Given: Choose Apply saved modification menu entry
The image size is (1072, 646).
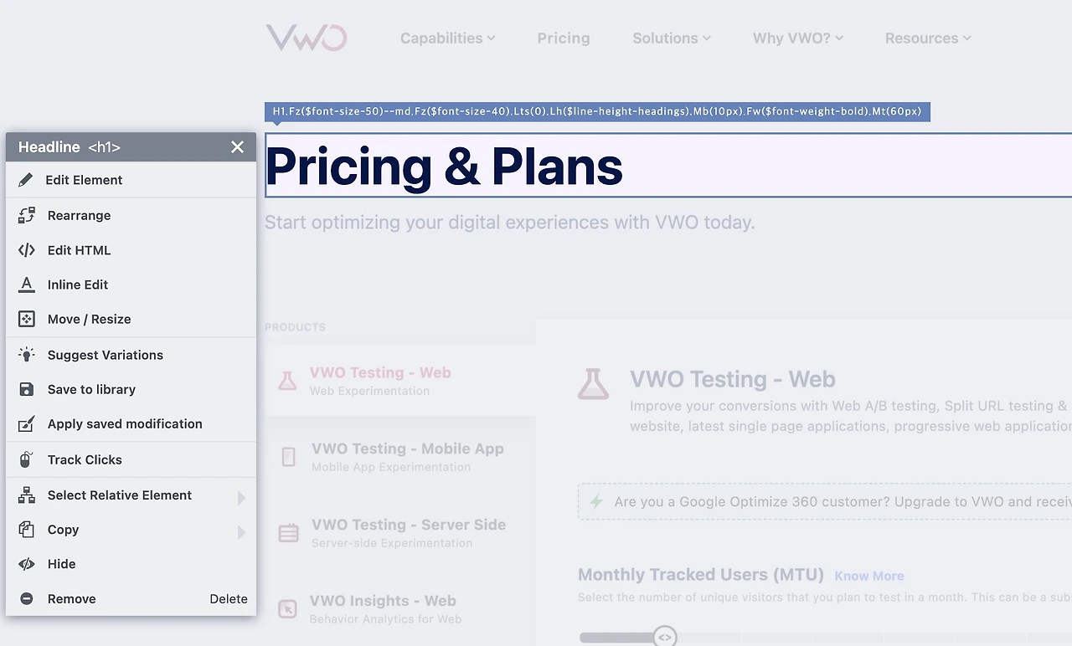Looking at the screenshot, I should pos(125,424).
